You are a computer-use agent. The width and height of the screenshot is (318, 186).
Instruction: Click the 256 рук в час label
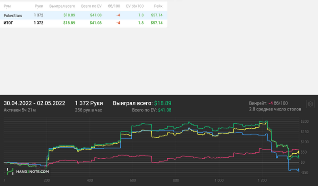tap(89, 110)
